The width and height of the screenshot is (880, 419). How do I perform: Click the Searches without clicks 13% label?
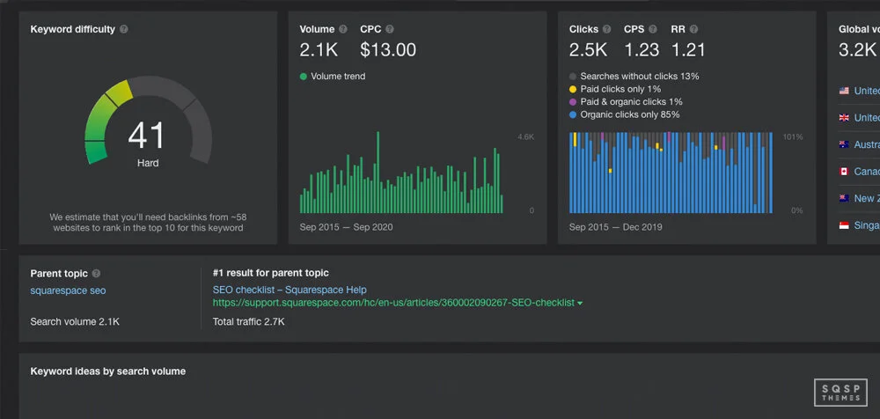(640, 77)
